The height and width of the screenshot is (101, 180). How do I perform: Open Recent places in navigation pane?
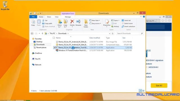[40, 47]
